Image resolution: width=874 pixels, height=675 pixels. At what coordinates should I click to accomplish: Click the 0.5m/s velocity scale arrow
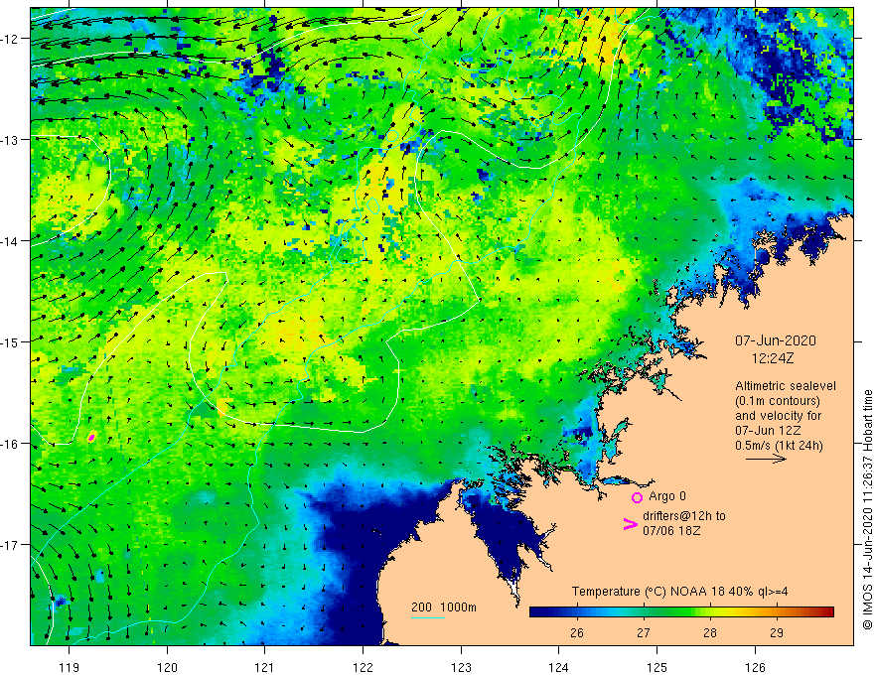coord(766,459)
